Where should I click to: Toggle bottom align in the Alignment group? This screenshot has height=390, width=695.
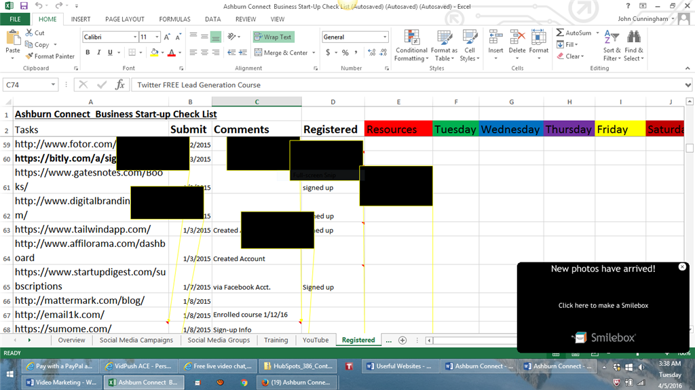[215, 37]
